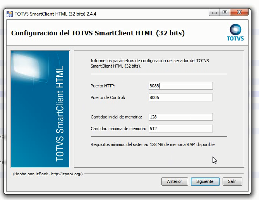259x200 pixels.
Task: Exit the installer with Salir
Action: pos(232,181)
